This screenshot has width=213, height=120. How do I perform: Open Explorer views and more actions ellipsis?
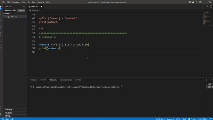(x=24, y=7)
